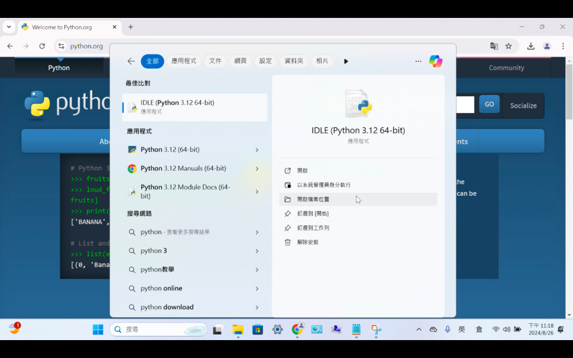573x358 pixels.
Task: Click the notification bell in the tray
Action: point(561,329)
